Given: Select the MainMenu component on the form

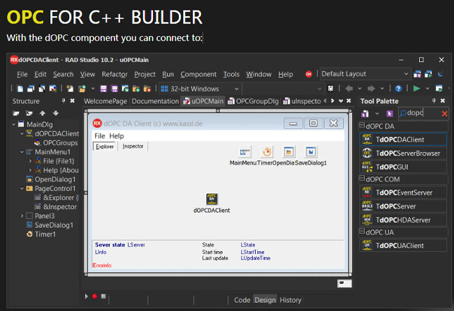Looking at the screenshot, I should click(245, 152).
